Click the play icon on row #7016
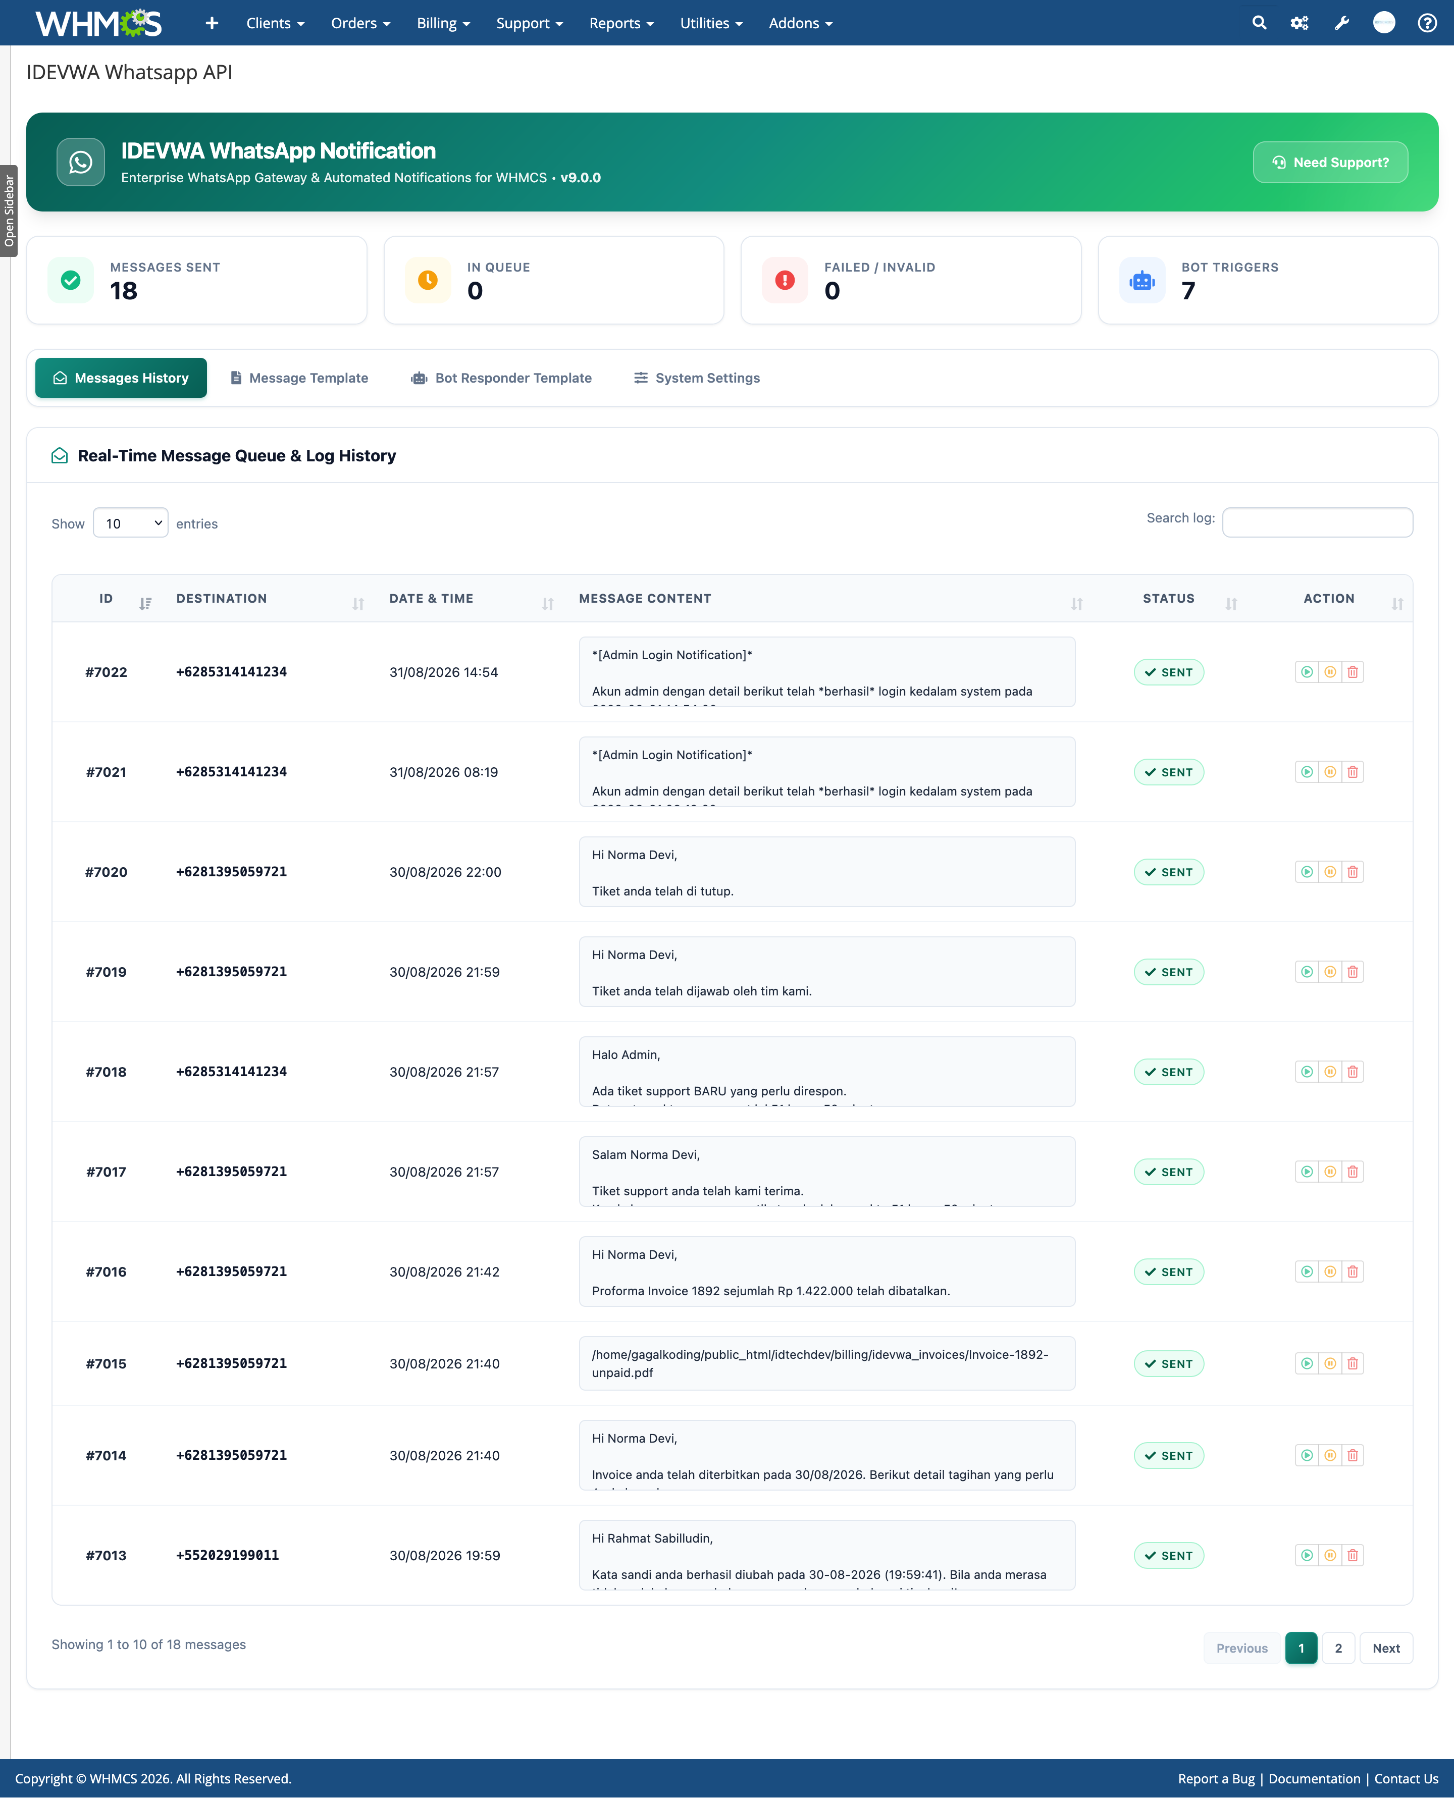Screen dimensions: 1454x1798 (1307, 1271)
